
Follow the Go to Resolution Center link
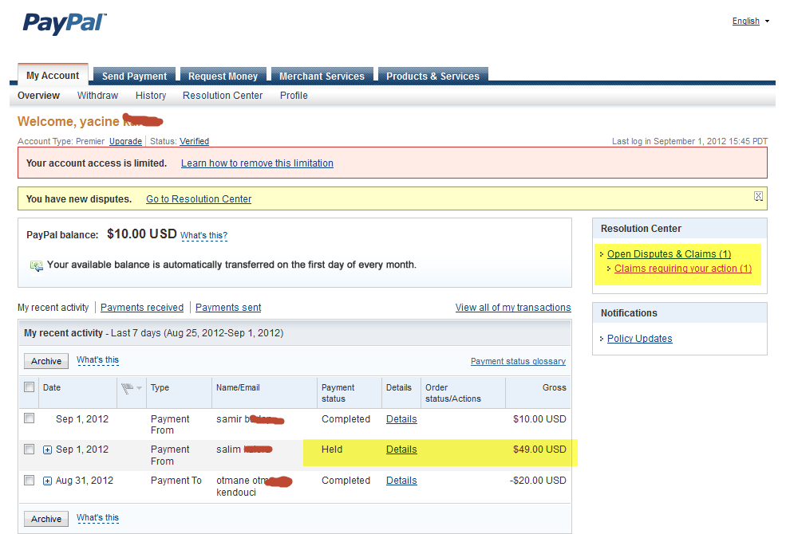coord(199,198)
